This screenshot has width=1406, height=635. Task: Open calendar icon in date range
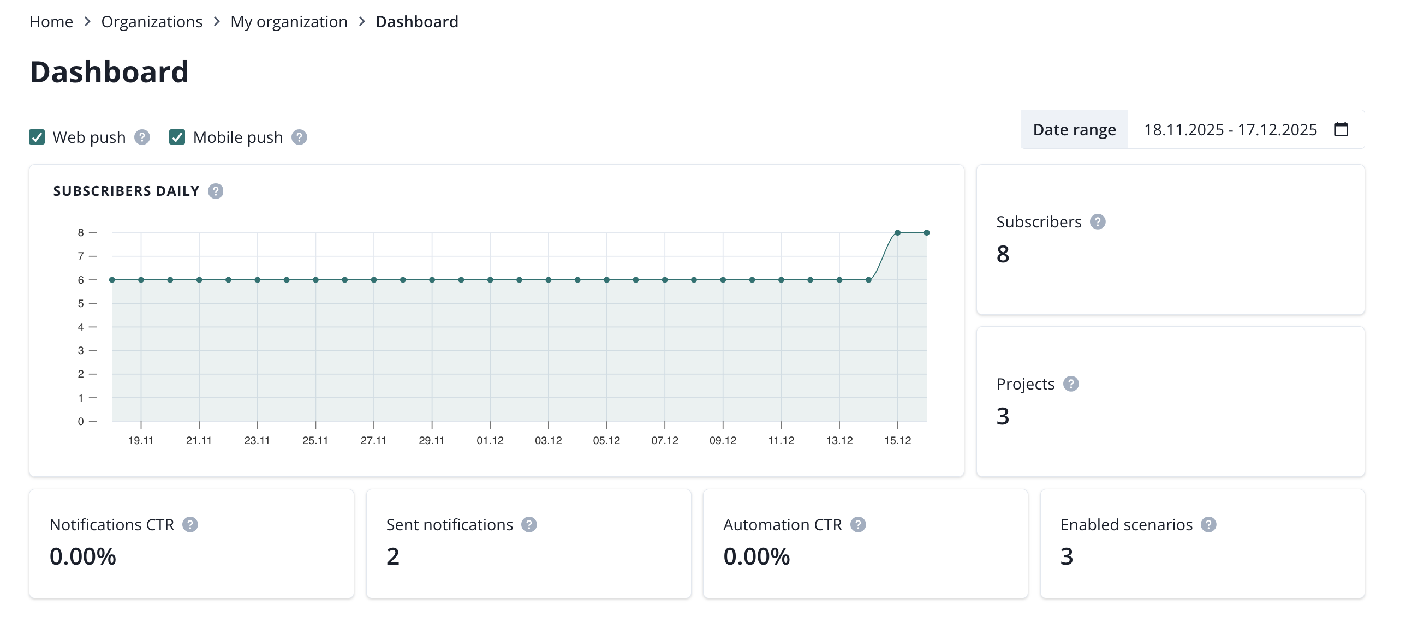(1341, 129)
